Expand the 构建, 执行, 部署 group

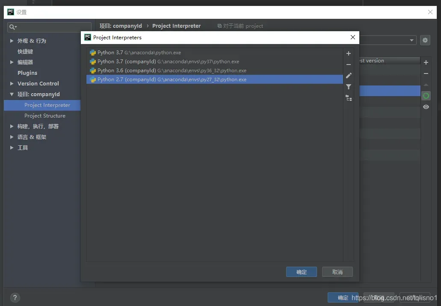[12, 126]
